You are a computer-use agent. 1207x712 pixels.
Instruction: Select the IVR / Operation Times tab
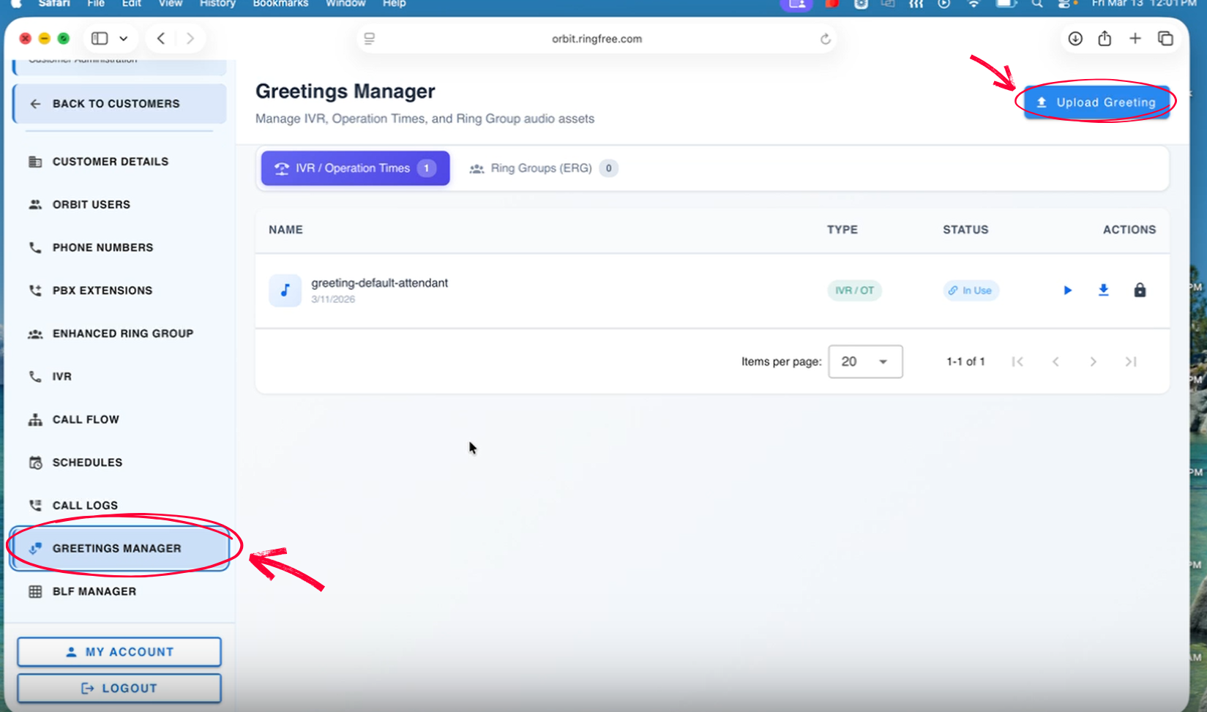point(355,168)
